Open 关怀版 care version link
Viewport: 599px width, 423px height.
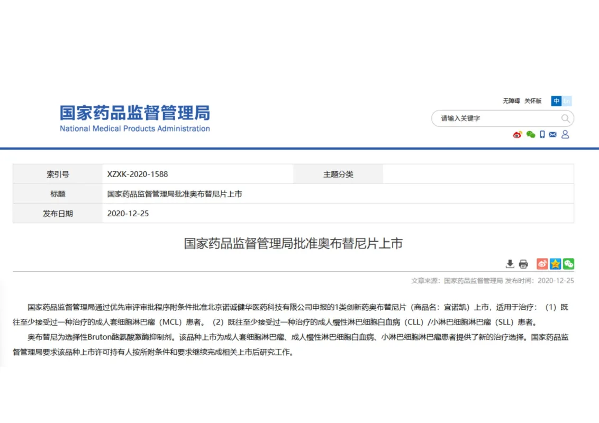coord(533,101)
